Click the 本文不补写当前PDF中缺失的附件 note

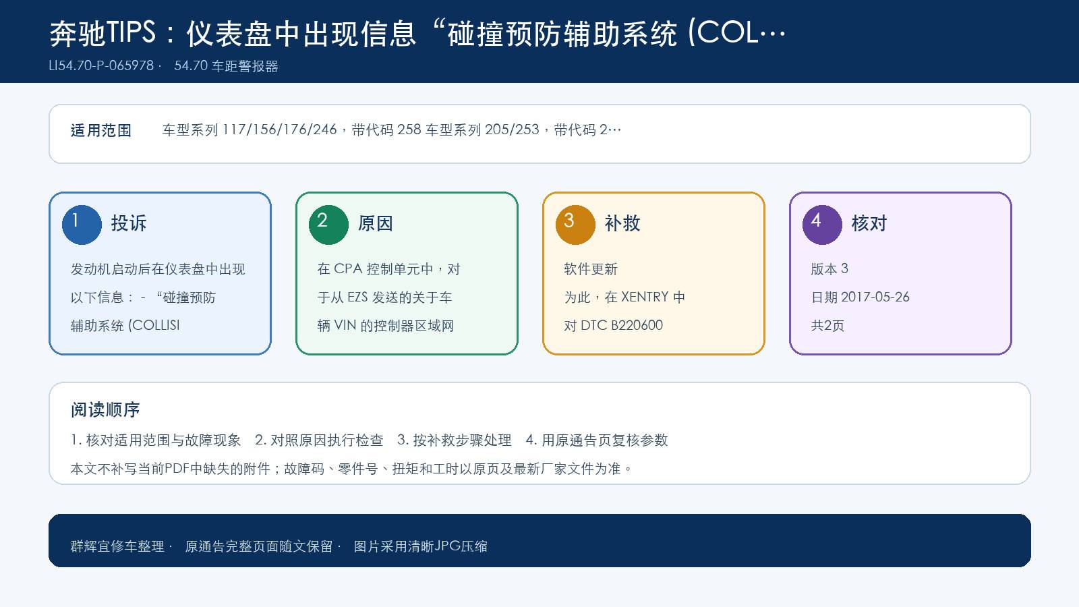pyautogui.click(x=351, y=469)
